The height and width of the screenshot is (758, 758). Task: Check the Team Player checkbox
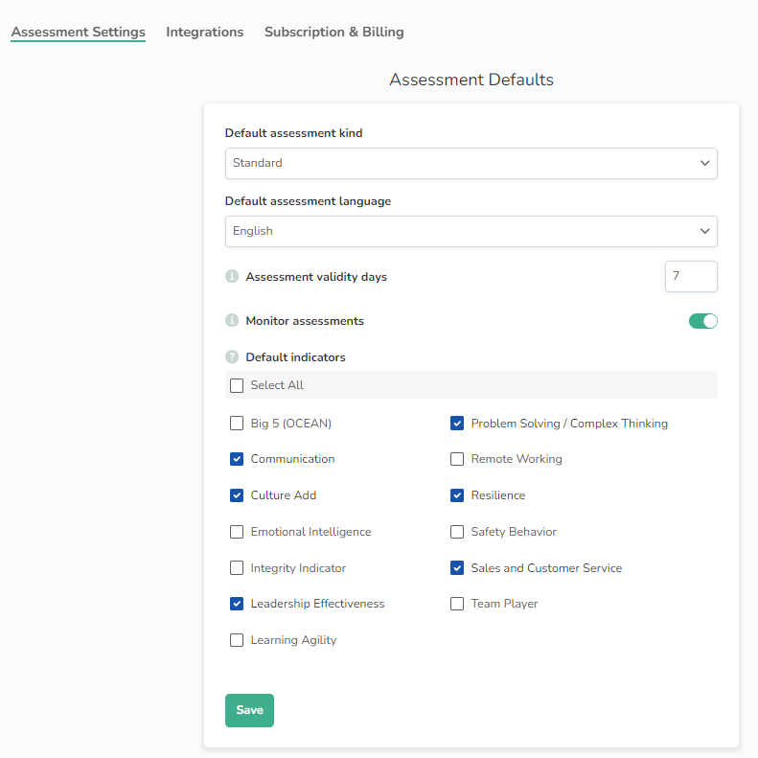click(457, 604)
